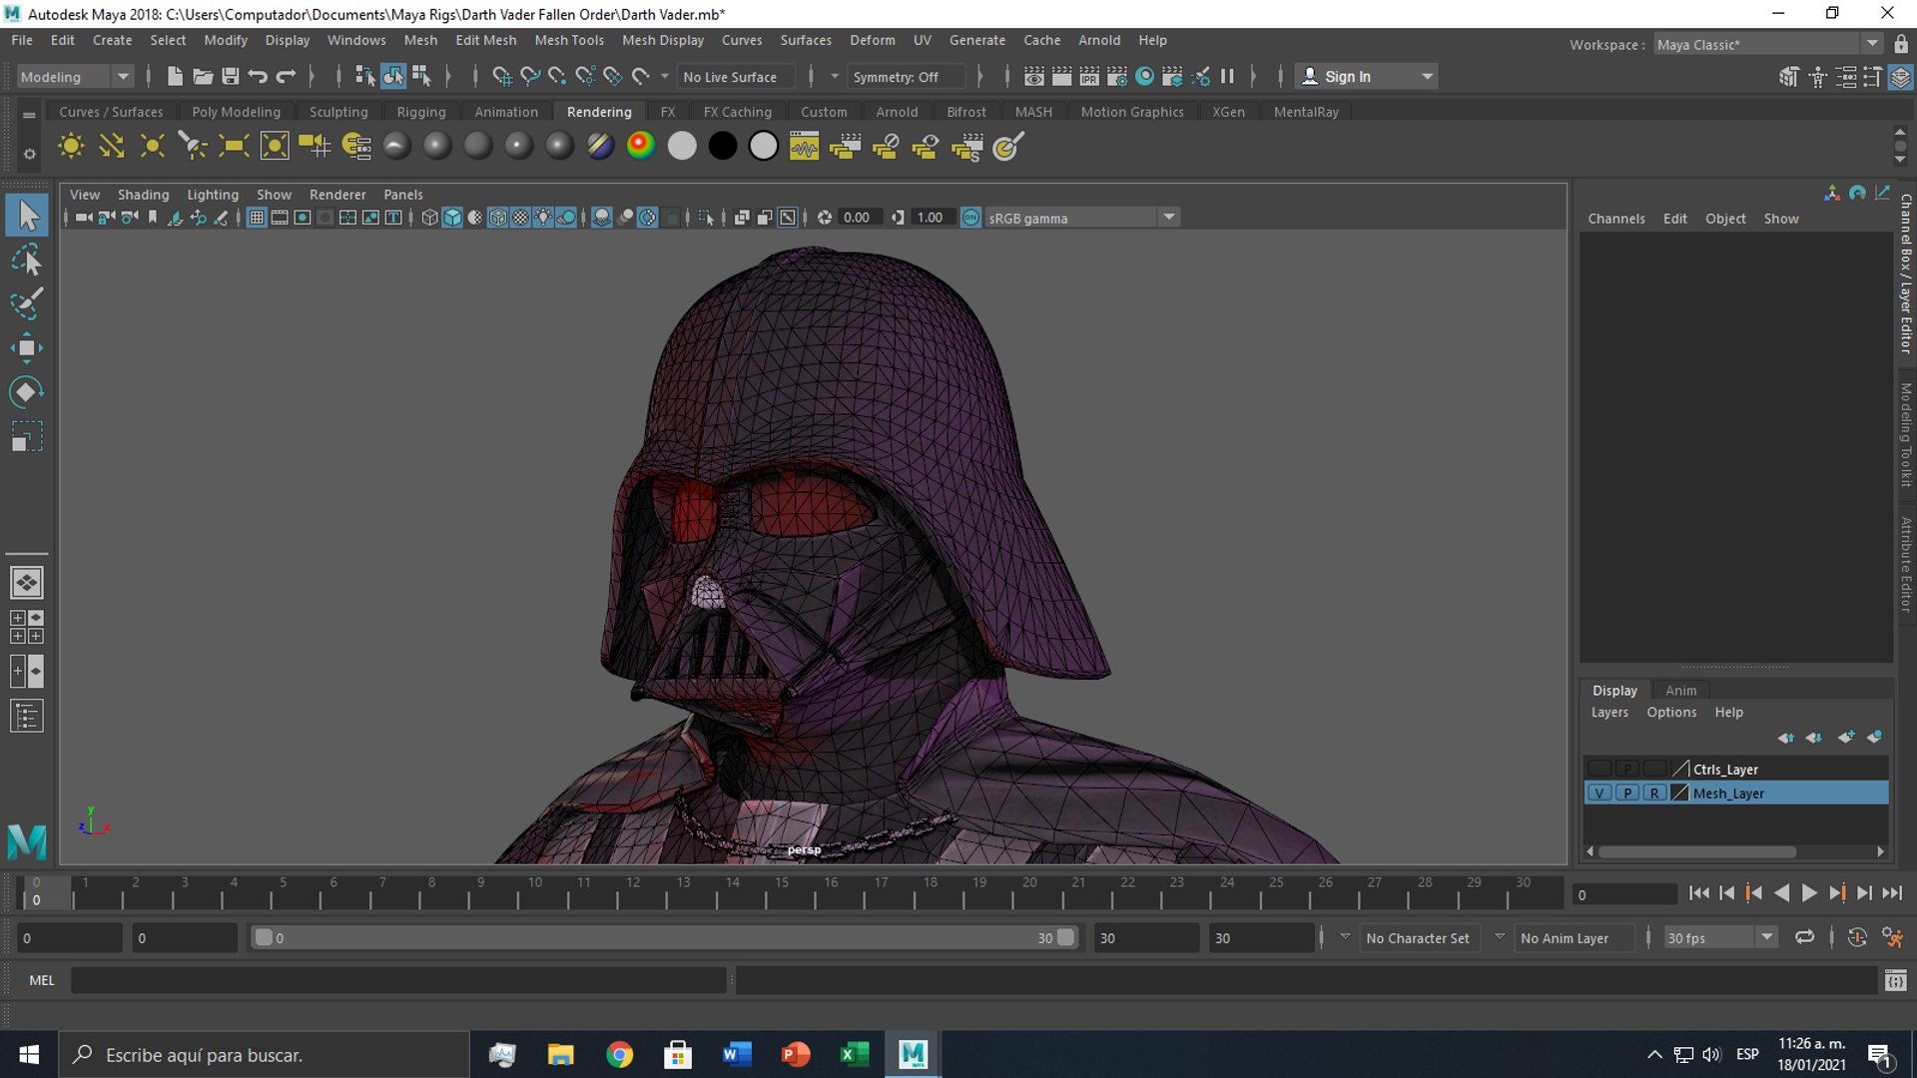The height and width of the screenshot is (1078, 1917).
Task: Toggle wireframe on shaded in viewport
Action: click(x=497, y=217)
